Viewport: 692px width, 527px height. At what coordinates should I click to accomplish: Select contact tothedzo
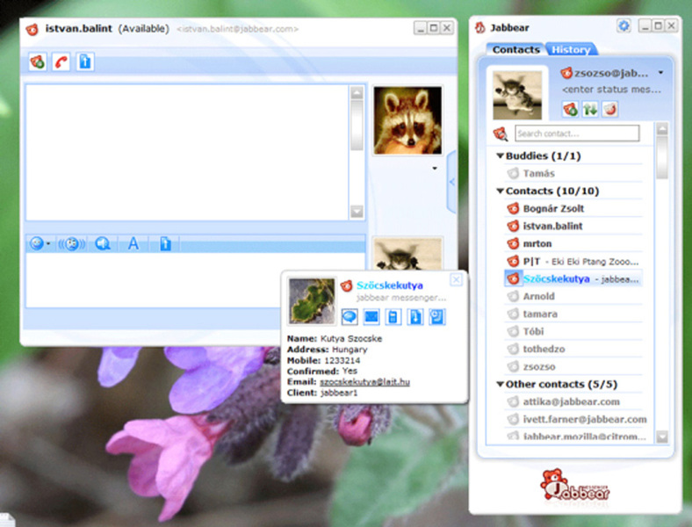pyautogui.click(x=573, y=349)
